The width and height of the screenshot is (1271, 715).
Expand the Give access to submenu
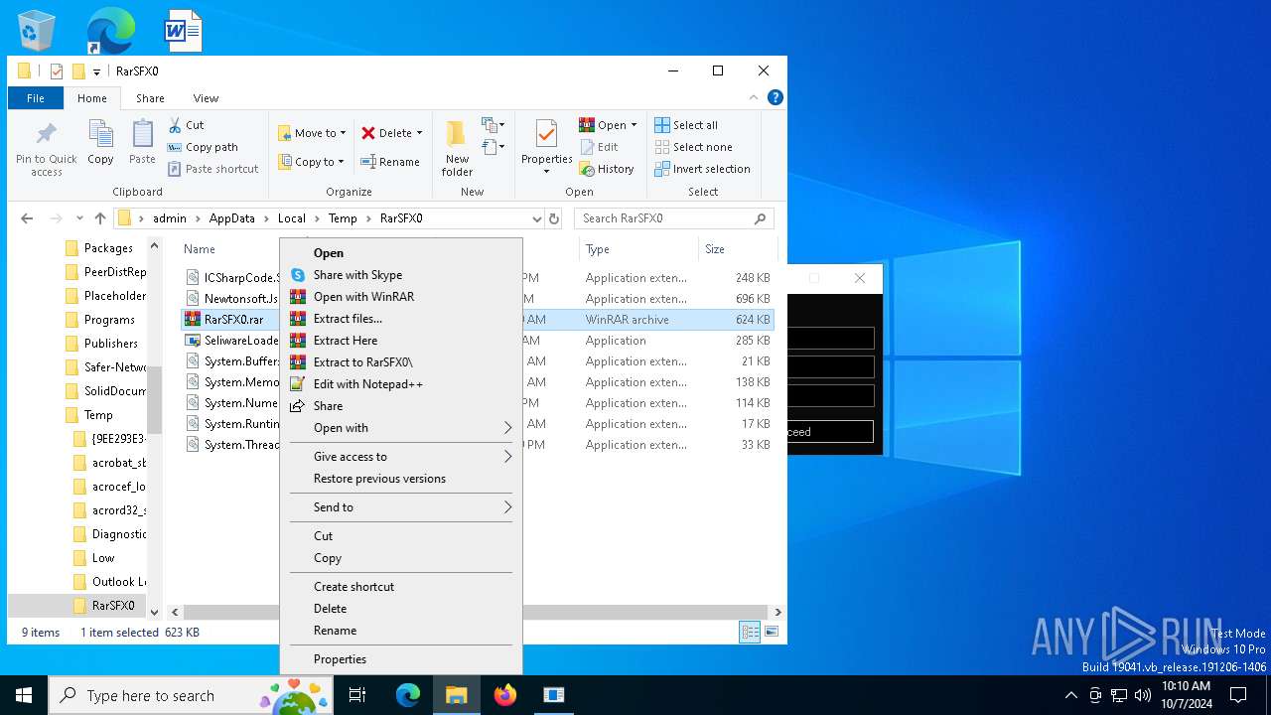pos(401,457)
